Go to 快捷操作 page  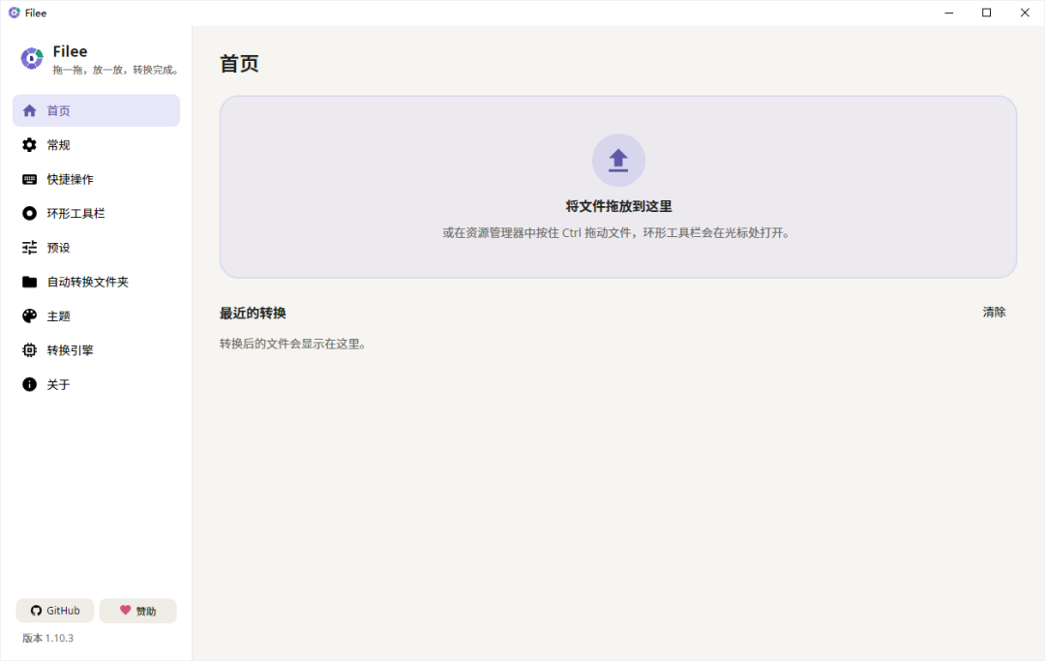pyautogui.click(x=96, y=179)
